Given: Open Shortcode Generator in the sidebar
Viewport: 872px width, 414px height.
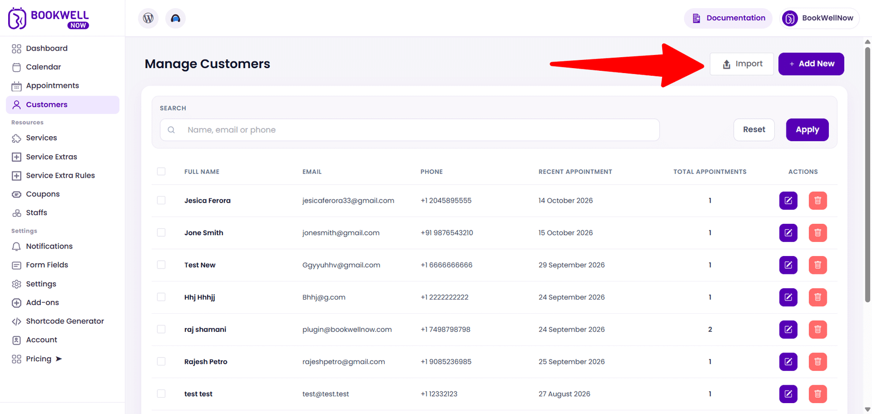Looking at the screenshot, I should (x=63, y=321).
